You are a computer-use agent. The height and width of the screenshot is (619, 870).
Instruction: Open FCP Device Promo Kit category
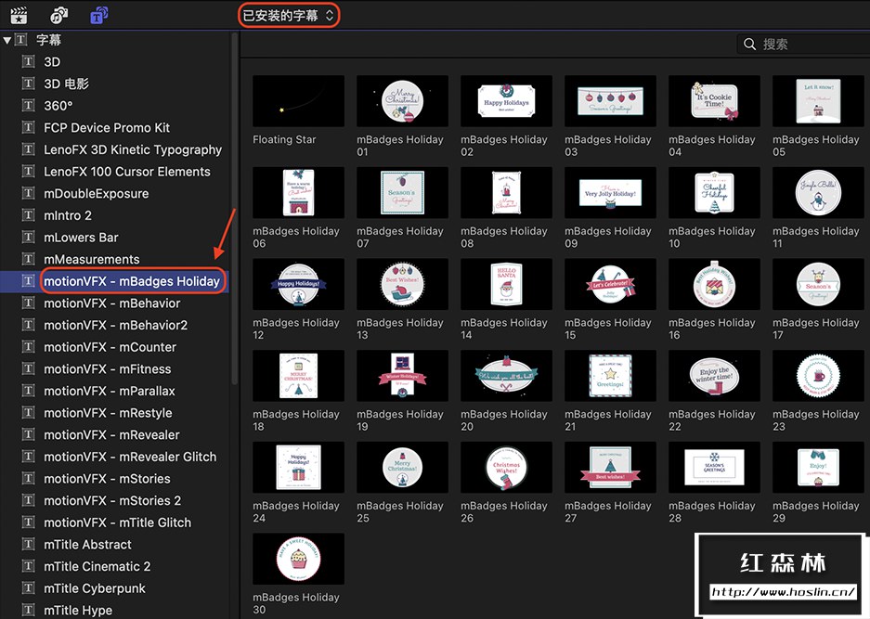[x=107, y=127]
